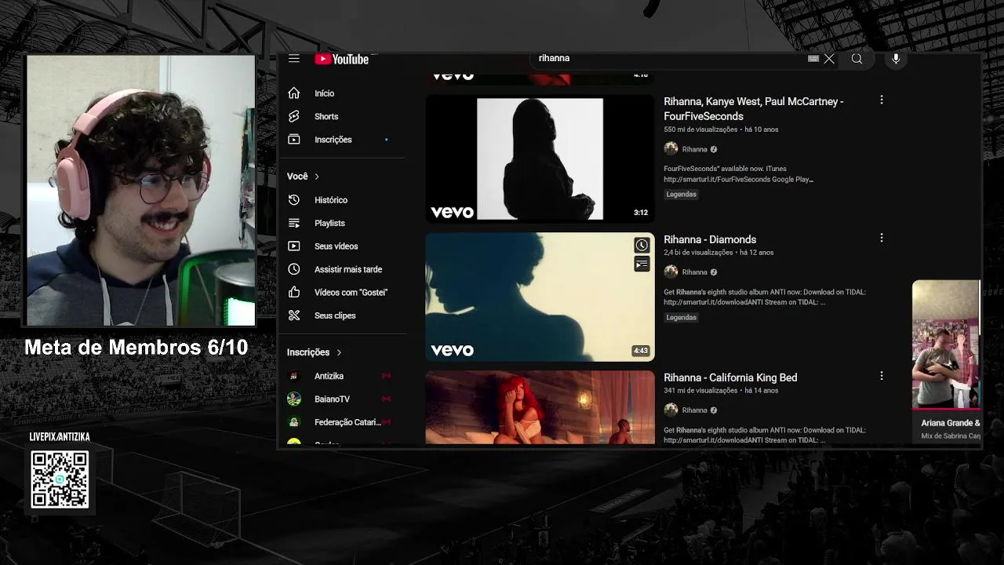
Task: Expand the Inscrições section header chevron
Action: pos(339,352)
